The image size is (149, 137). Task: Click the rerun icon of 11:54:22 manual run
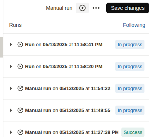(x=20, y=89)
